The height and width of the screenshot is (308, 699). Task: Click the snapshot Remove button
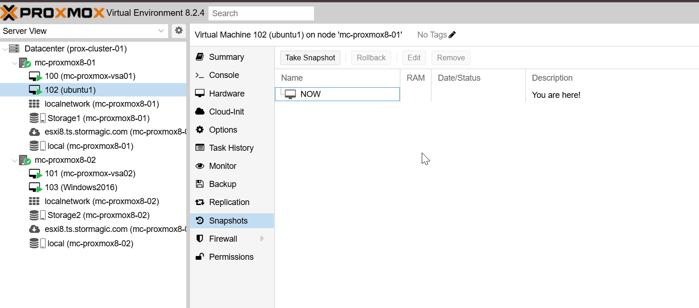coord(451,58)
